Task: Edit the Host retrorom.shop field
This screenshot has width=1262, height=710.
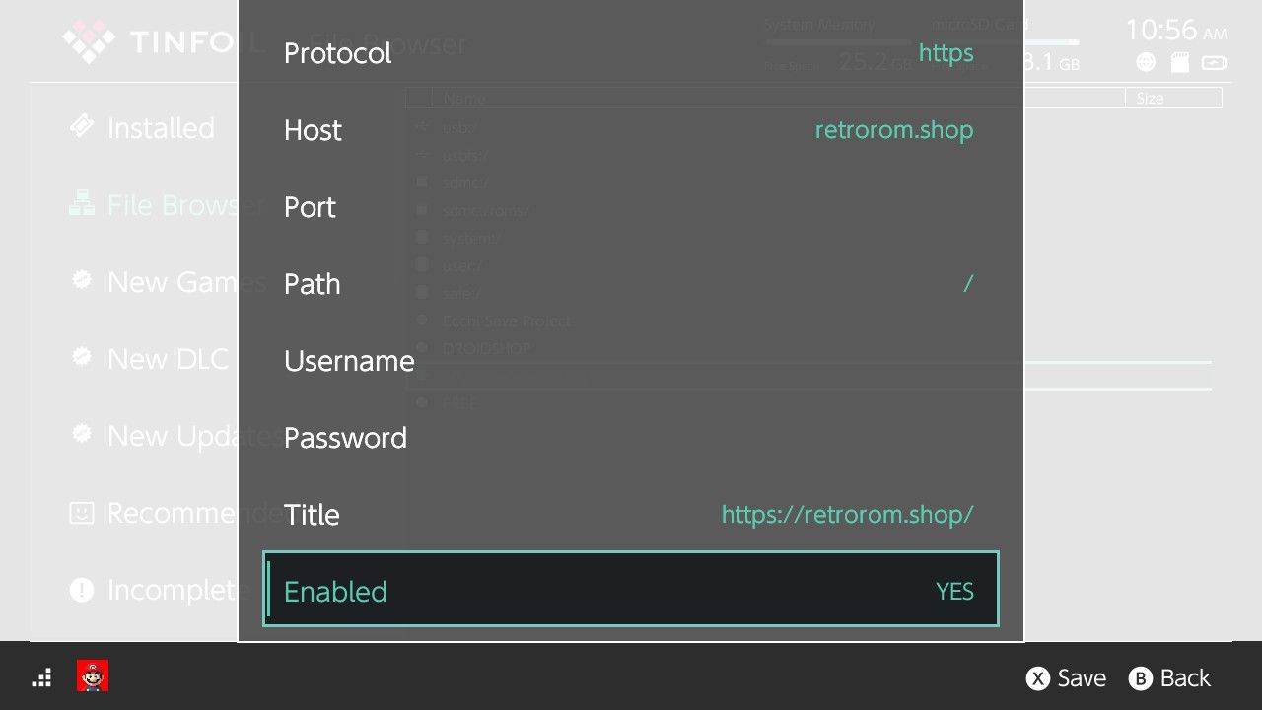Action: 631,130
